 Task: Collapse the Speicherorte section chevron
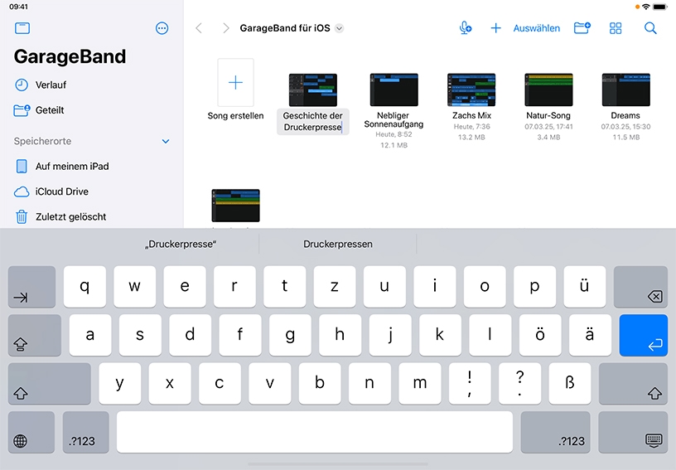tap(166, 142)
